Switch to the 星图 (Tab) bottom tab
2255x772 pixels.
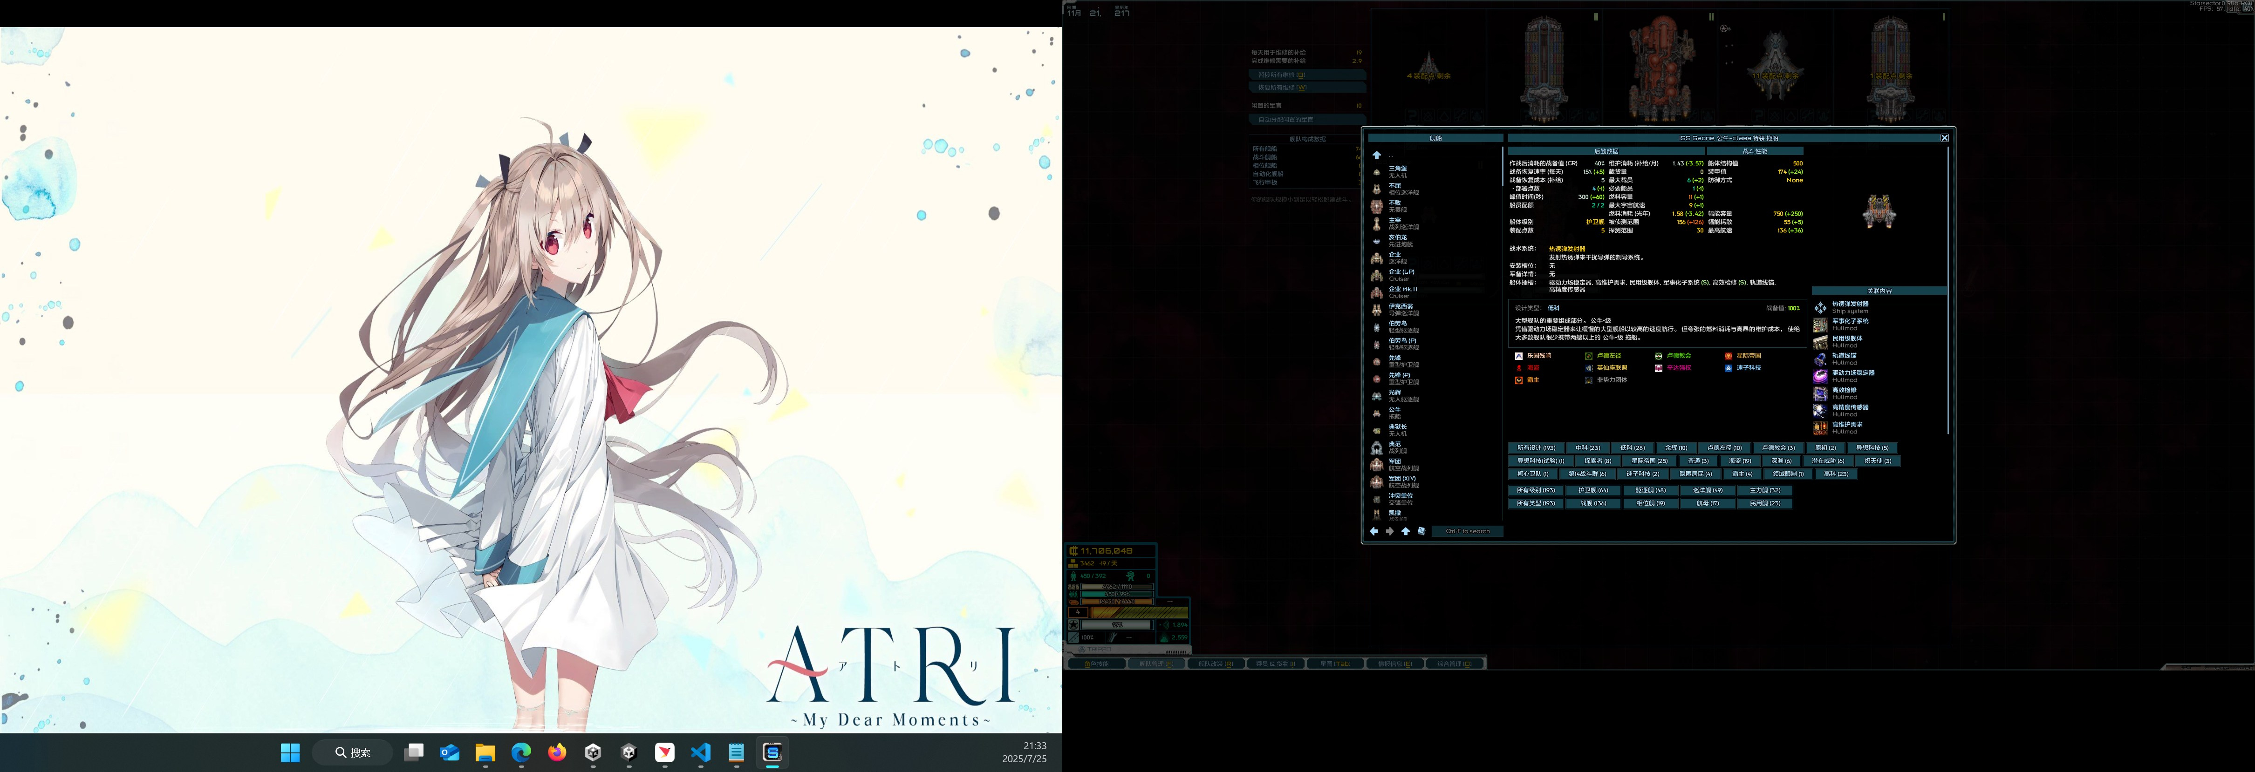tap(1335, 664)
